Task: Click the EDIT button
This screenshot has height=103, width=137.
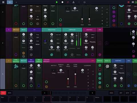Action: (x=121, y=93)
